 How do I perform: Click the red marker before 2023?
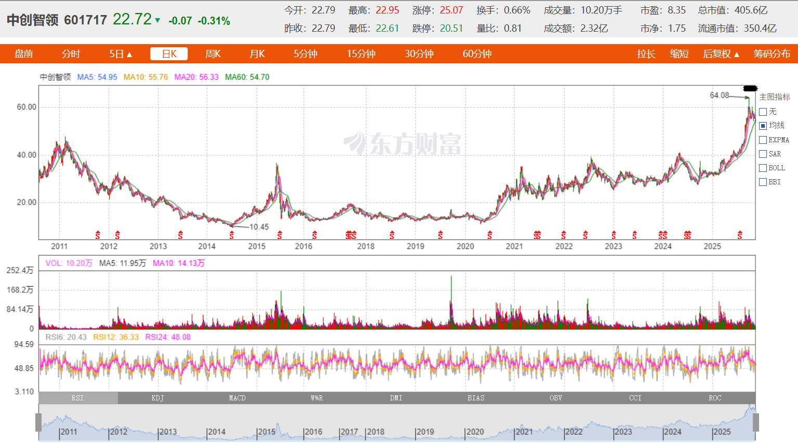[x=585, y=235]
